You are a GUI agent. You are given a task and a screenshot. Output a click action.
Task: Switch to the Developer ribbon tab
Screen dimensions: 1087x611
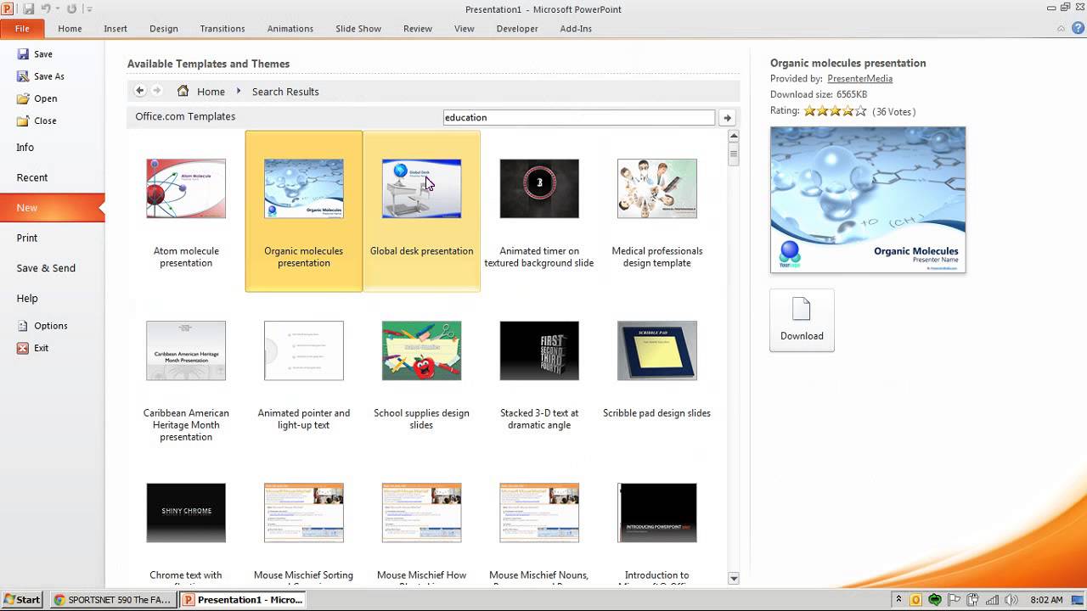[517, 29]
